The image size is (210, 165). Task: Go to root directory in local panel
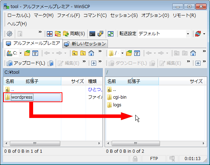pos(83,53)
